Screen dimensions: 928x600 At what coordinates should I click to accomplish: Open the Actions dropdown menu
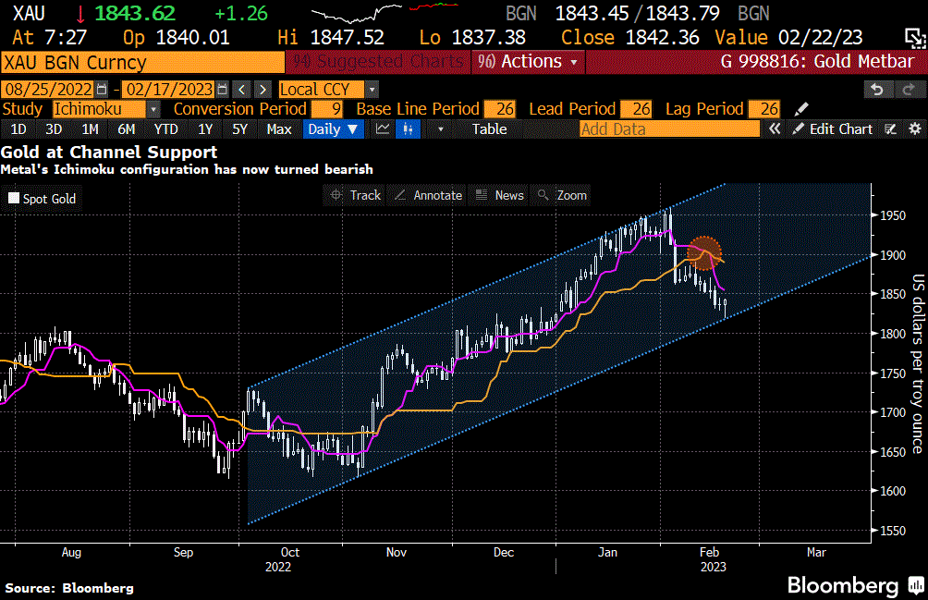click(x=528, y=62)
